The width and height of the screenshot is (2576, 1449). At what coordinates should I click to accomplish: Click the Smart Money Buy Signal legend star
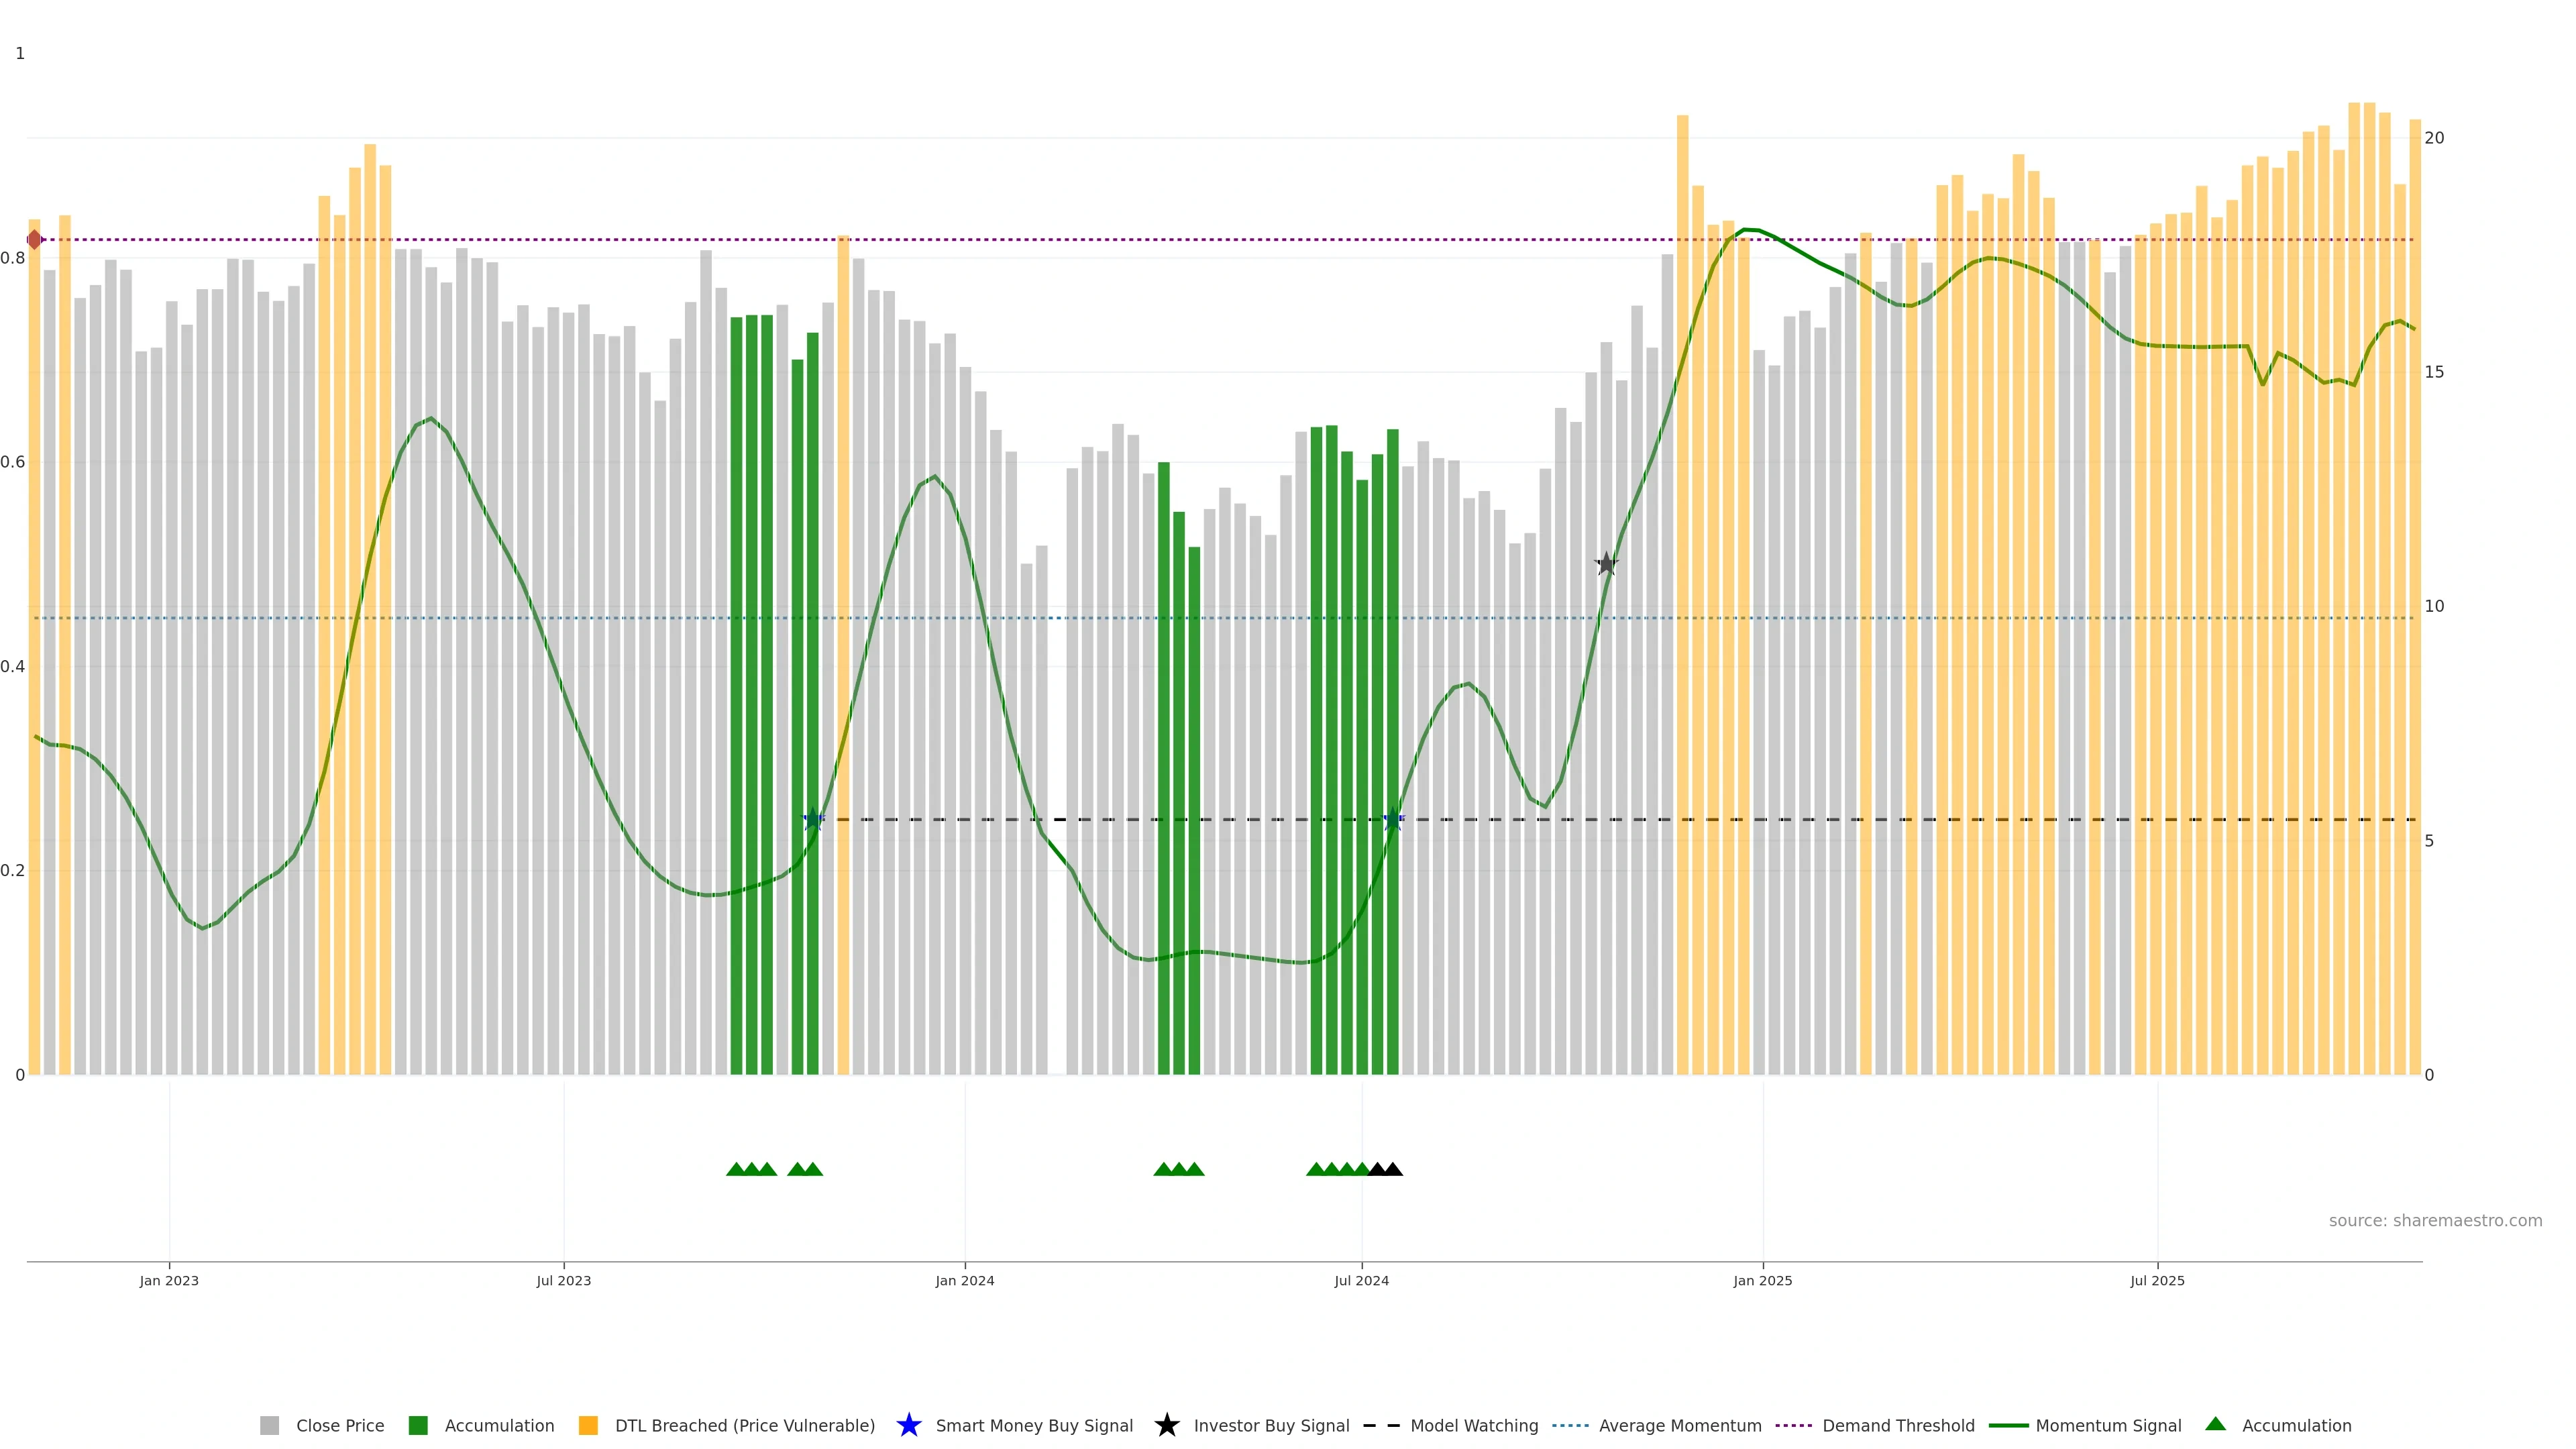pyautogui.click(x=908, y=1425)
